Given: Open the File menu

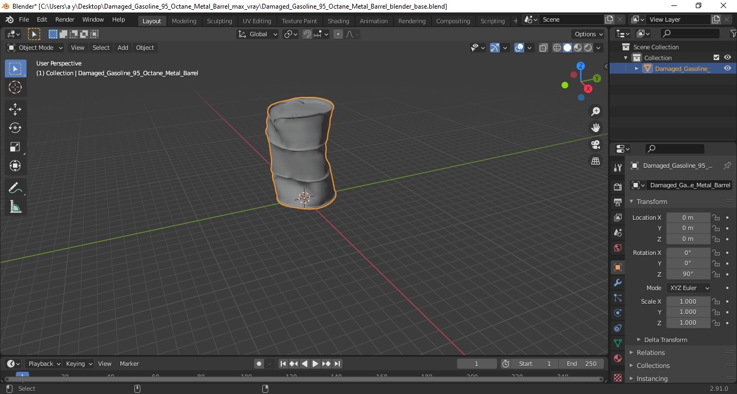Looking at the screenshot, I should [24, 19].
